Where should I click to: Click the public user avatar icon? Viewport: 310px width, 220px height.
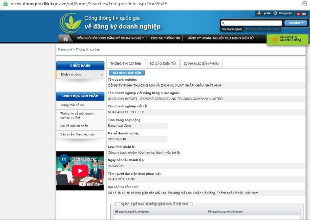259,13
